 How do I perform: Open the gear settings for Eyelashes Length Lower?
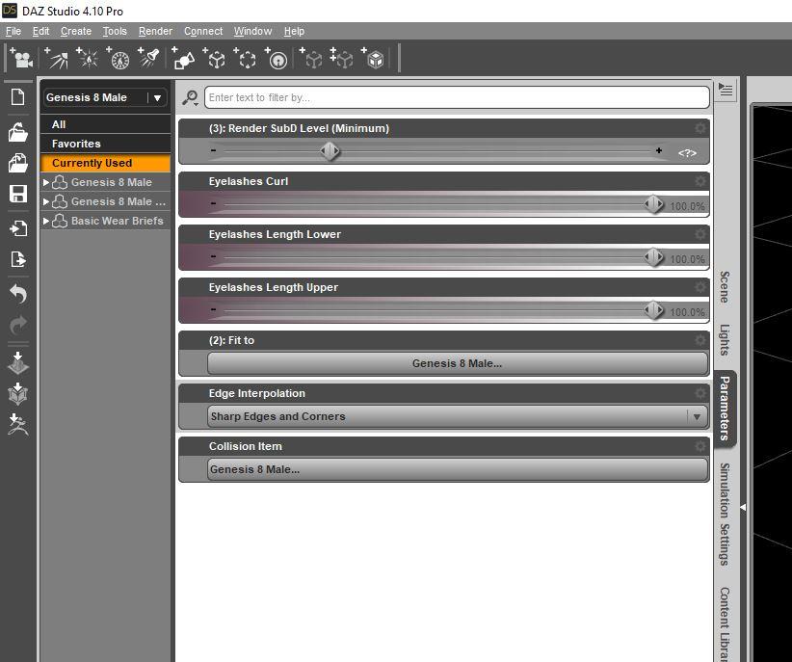(700, 234)
